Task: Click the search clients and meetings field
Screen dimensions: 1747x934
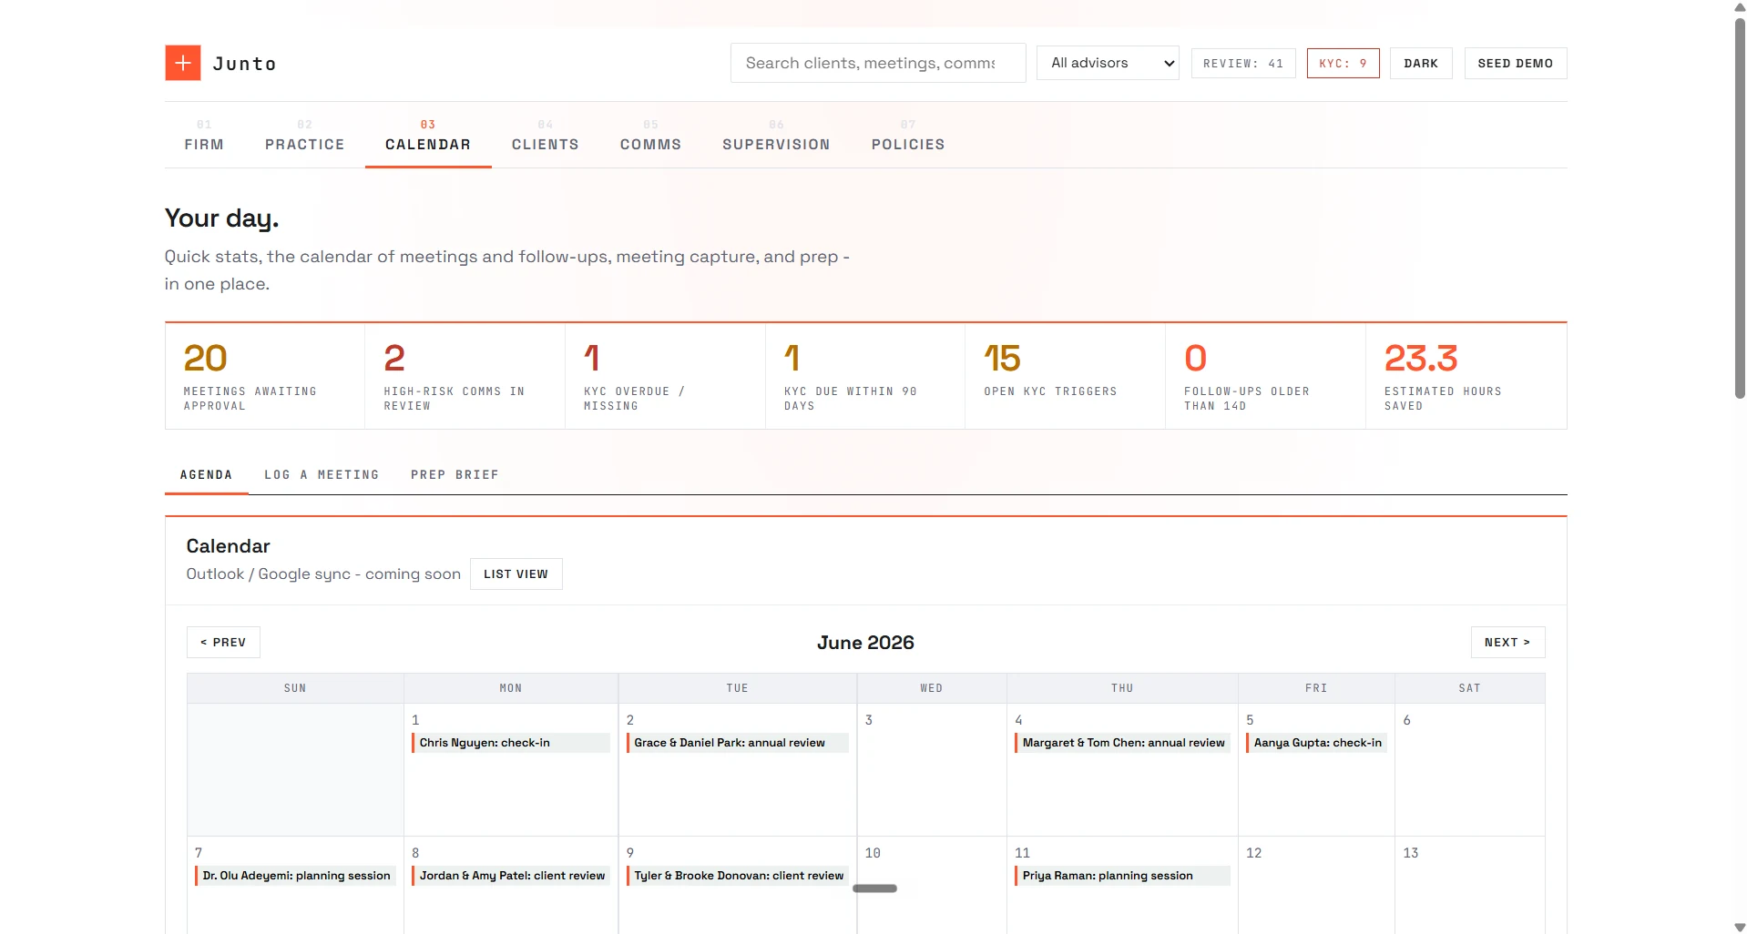Action: tap(877, 63)
